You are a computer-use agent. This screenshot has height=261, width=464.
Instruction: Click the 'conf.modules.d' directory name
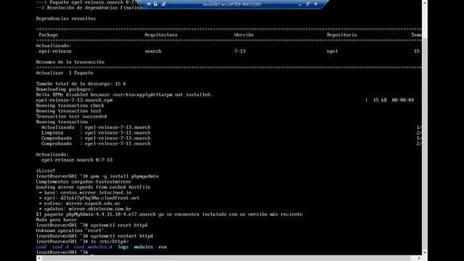[94, 247]
